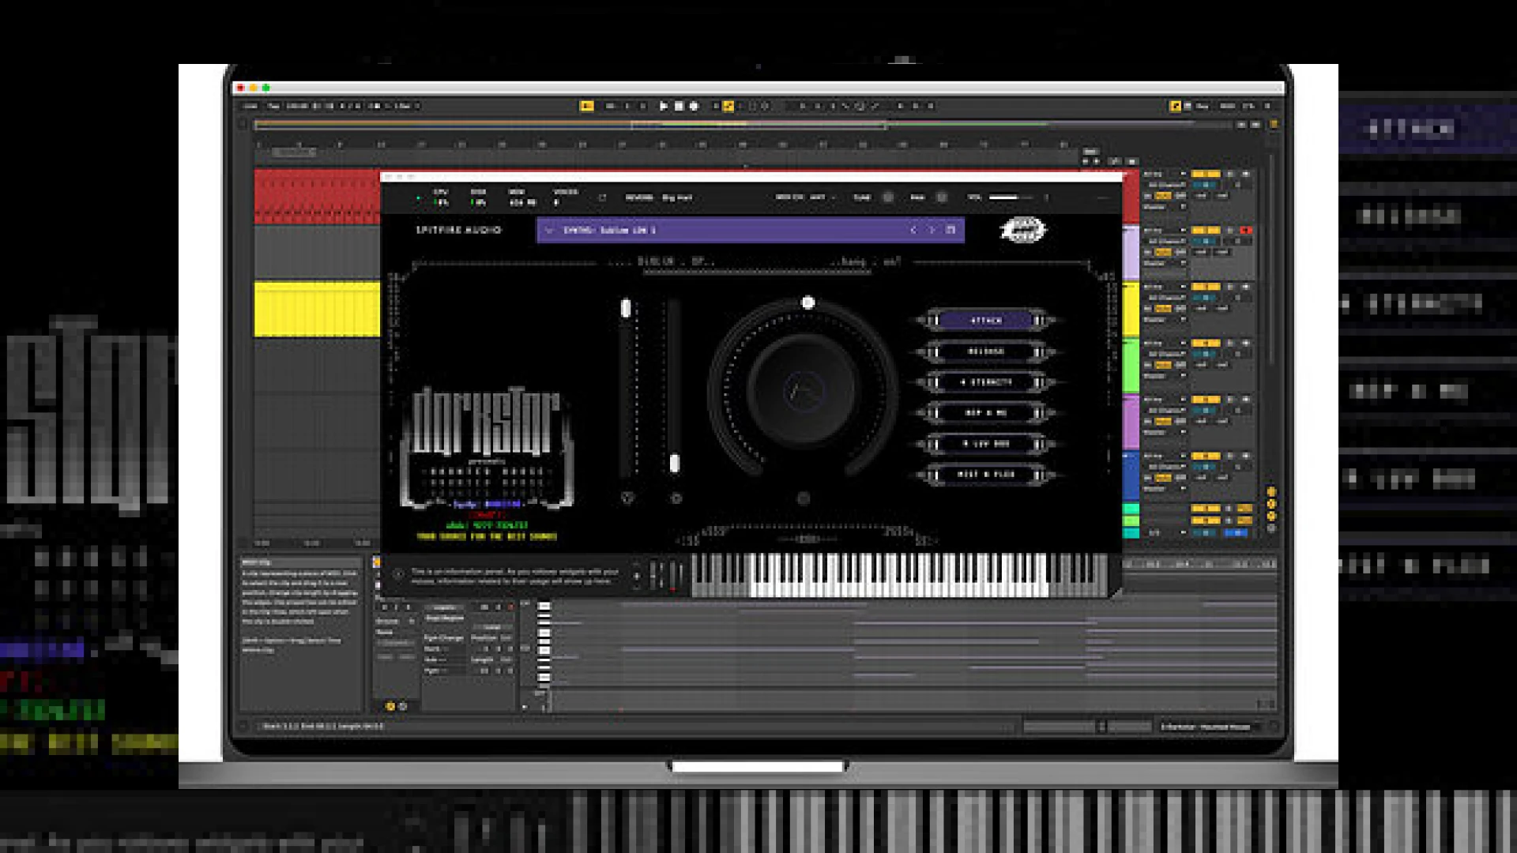Select the RELEASE button in the plugin
This screenshot has width=1517, height=853.
pyautogui.click(x=986, y=351)
